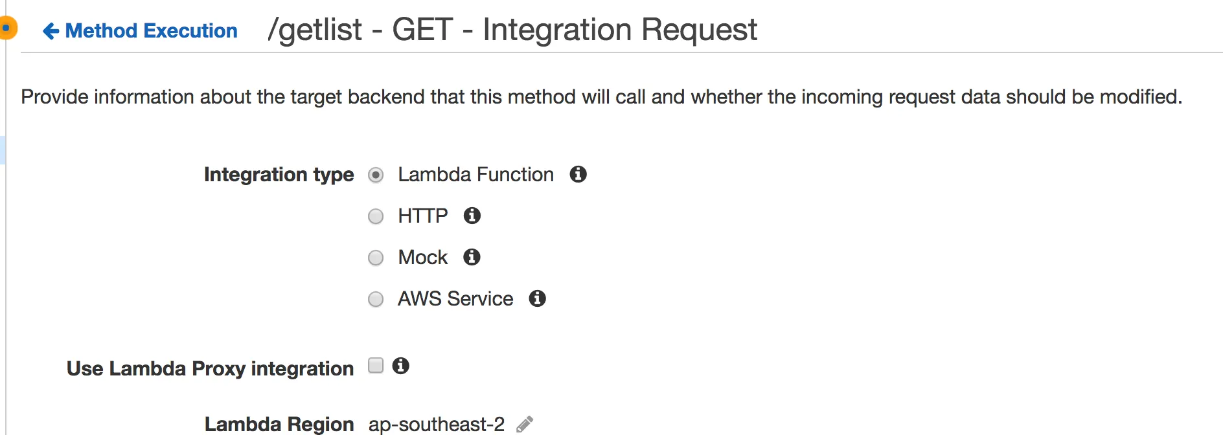1223x435 pixels.
Task: Click the back arrow beside Method Execution
Action: pos(51,31)
